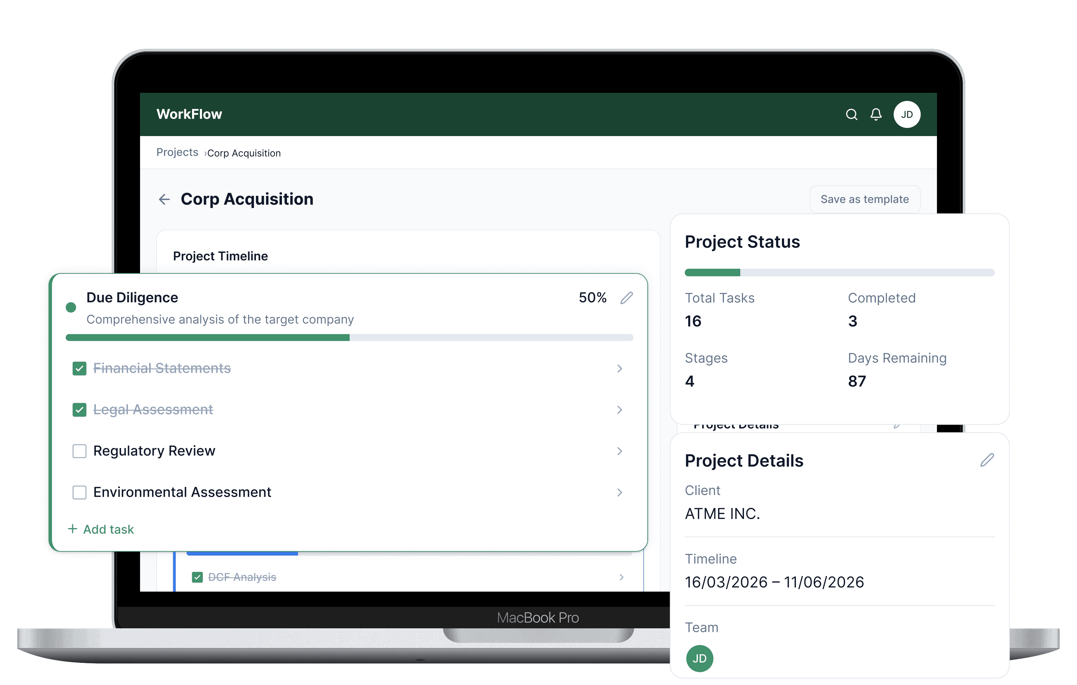Uncheck the Legal Assessment checkbox
The width and height of the screenshot is (1077, 685).
pyautogui.click(x=80, y=410)
